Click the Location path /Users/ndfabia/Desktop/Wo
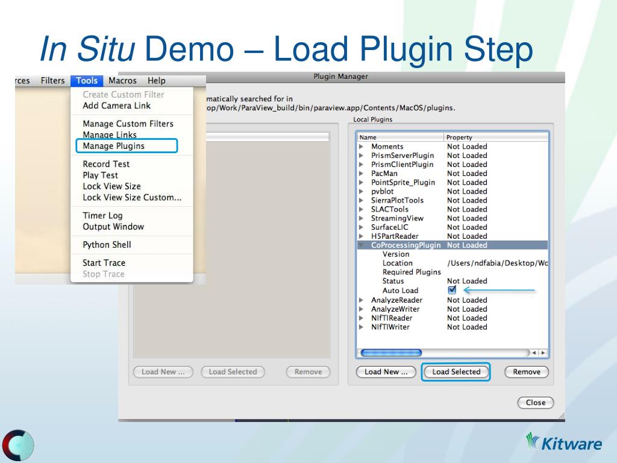Image resolution: width=617 pixels, height=463 pixels. pos(497,263)
